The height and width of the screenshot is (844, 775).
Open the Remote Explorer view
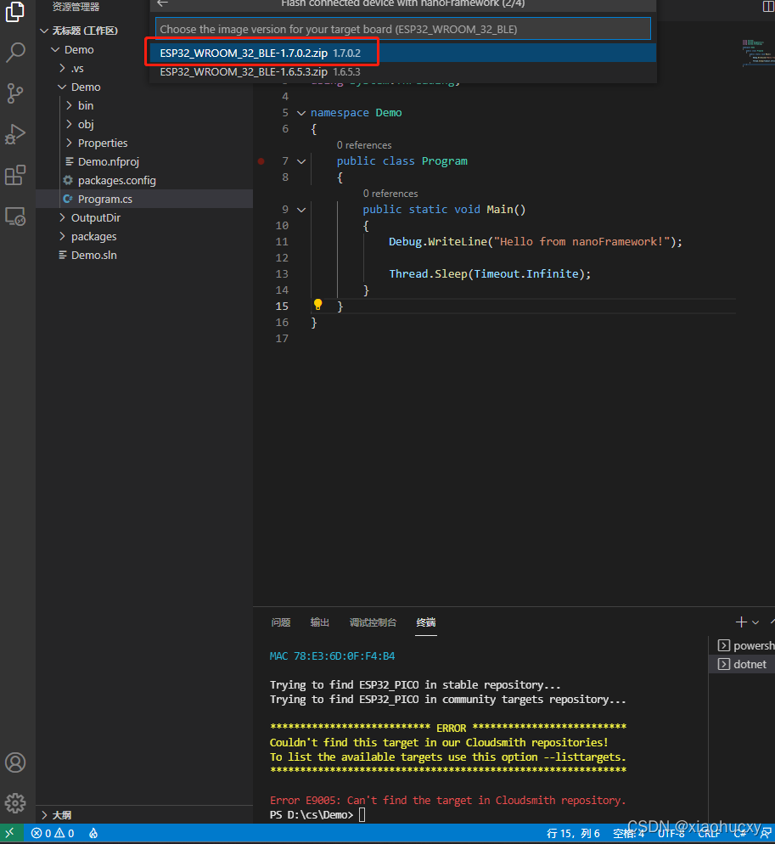point(15,217)
